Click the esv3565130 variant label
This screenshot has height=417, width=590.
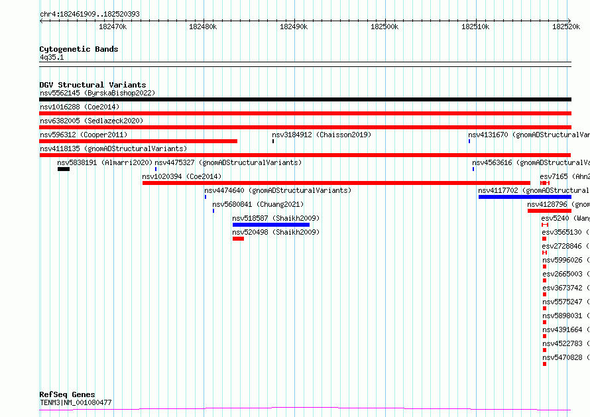(x=565, y=232)
